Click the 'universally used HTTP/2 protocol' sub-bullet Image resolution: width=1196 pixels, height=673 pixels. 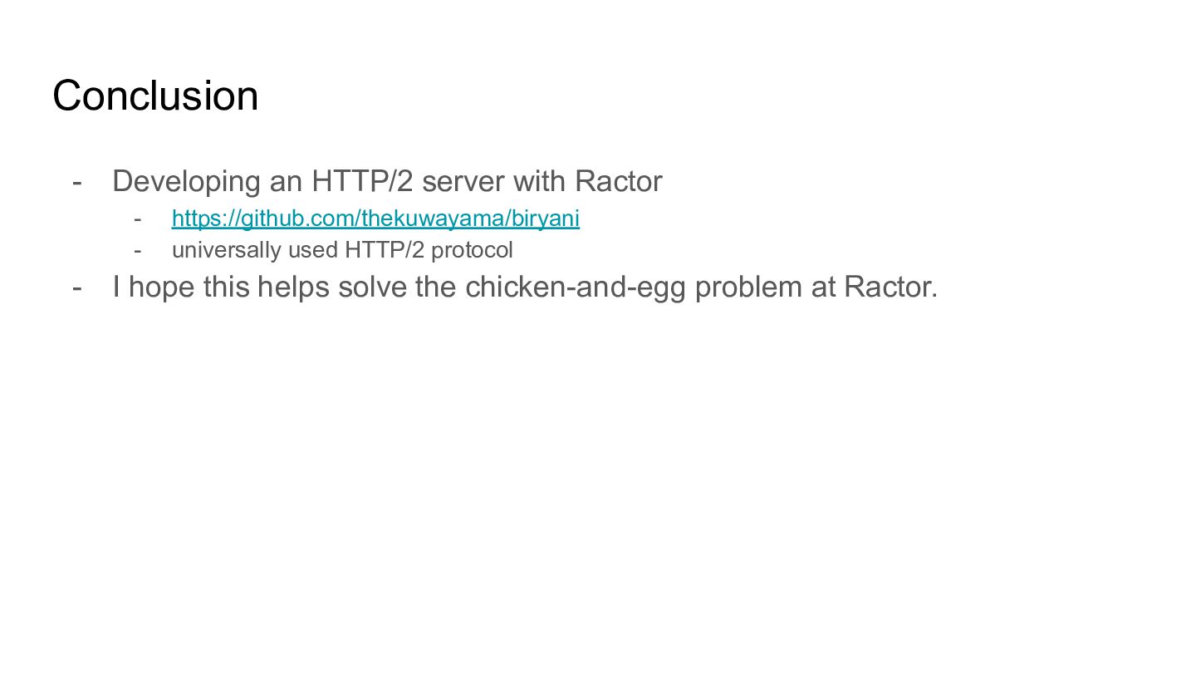342,250
